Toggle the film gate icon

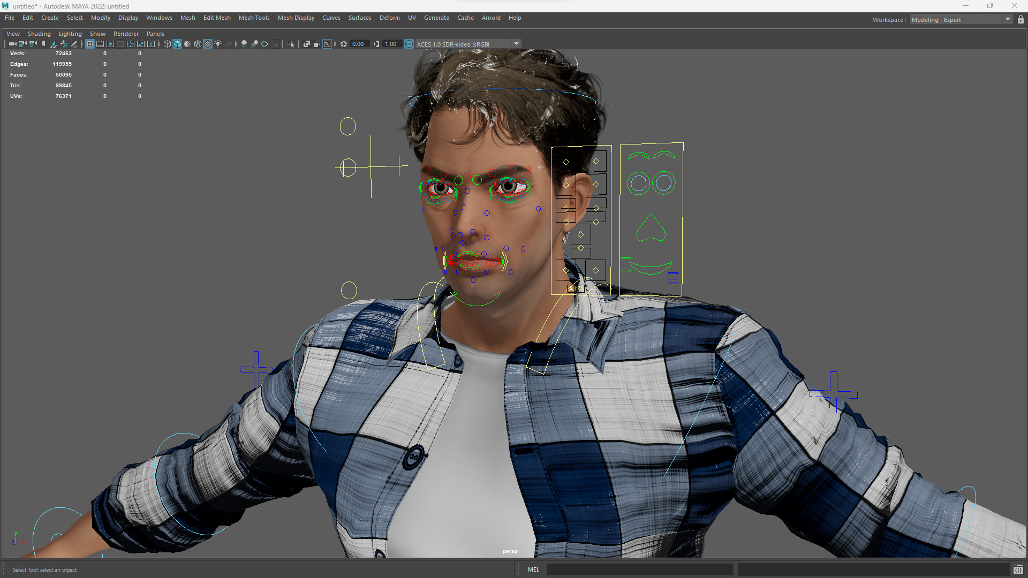coord(100,44)
